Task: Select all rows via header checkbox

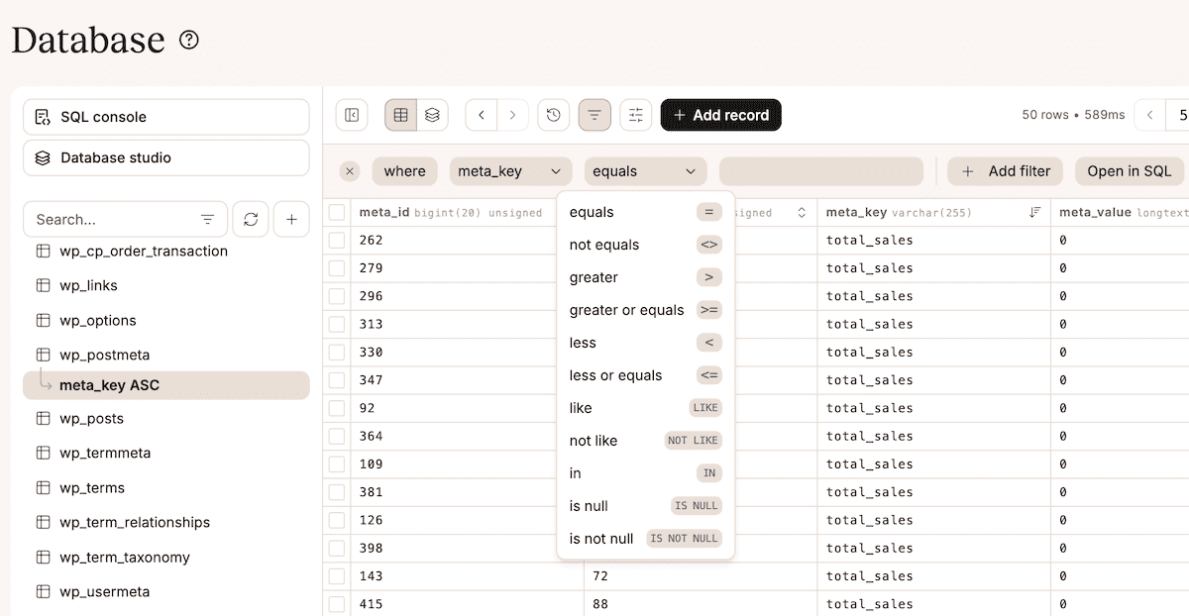Action: (337, 211)
